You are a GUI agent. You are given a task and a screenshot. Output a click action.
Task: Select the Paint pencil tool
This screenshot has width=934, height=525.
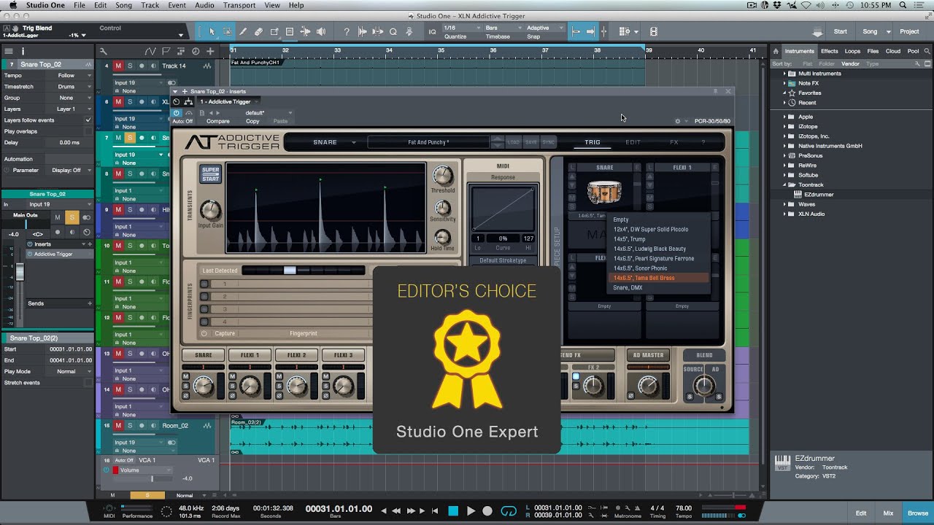[243, 31]
